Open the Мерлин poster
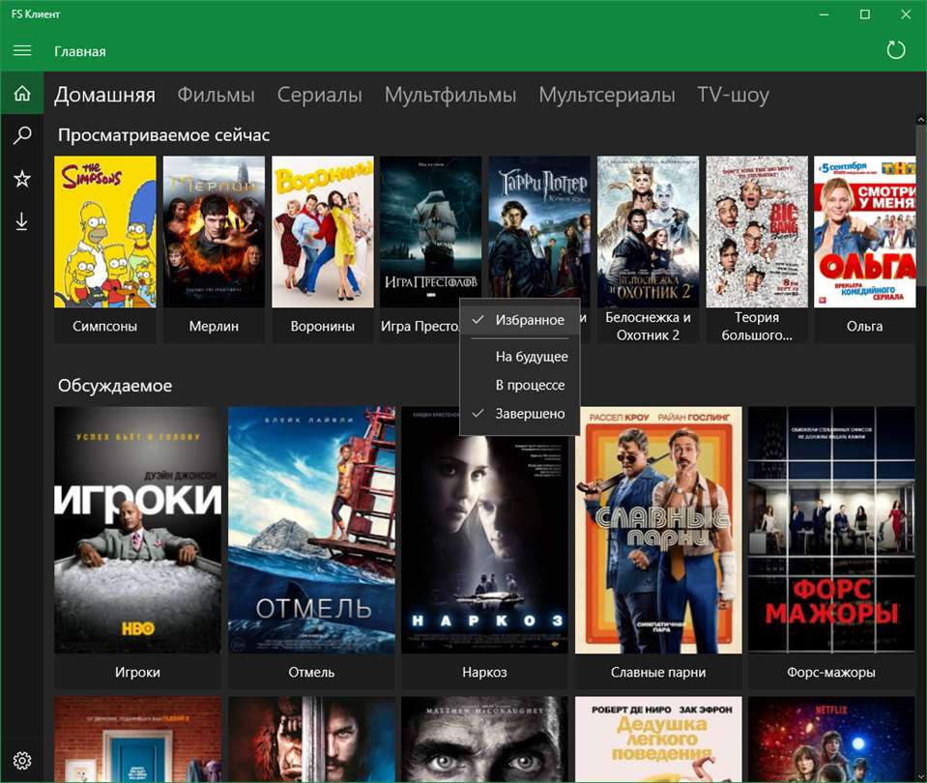Viewport: 927px width, 783px height. [x=214, y=232]
